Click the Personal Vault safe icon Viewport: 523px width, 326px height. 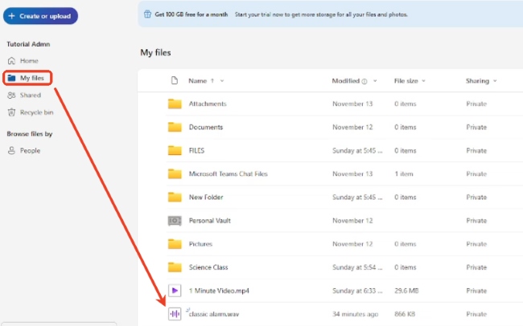tap(175, 221)
